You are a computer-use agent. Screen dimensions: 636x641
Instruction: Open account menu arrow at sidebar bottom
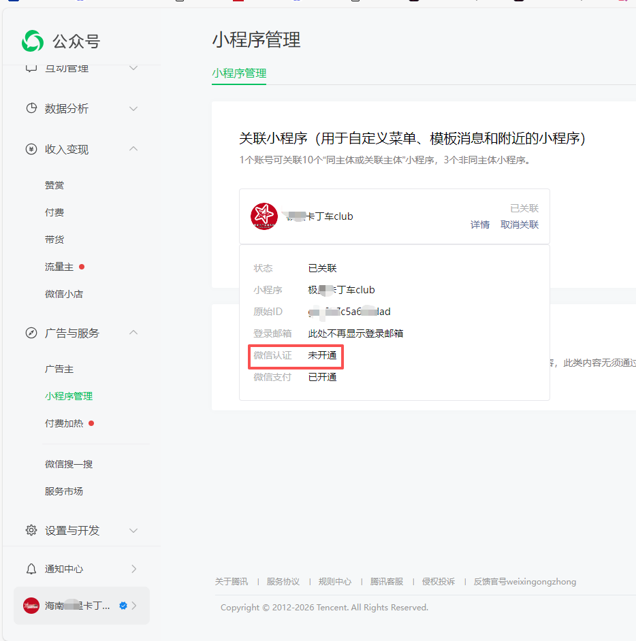[x=133, y=606]
